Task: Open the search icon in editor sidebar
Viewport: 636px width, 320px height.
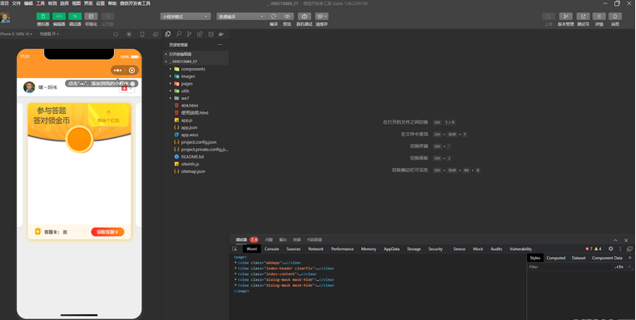Action: [x=178, y=34]
